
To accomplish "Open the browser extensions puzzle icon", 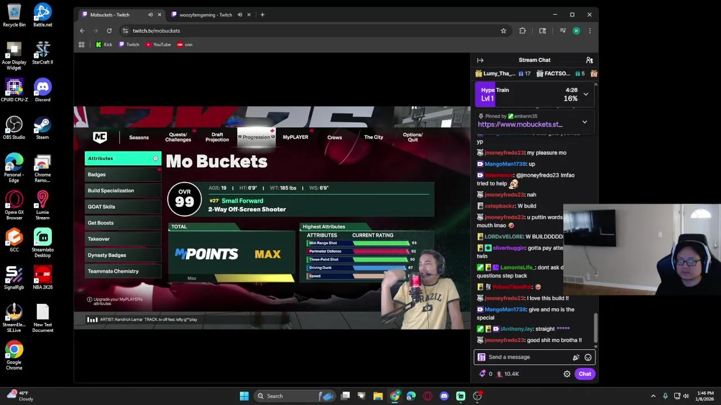I will click(522, 31).
